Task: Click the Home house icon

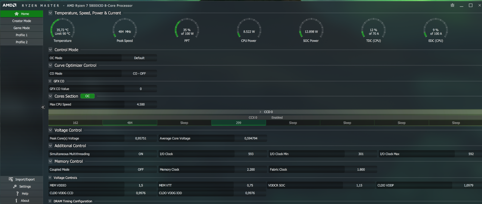Action: tap(17, 14)
